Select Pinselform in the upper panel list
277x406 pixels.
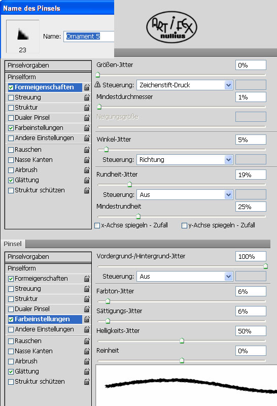(48, 77)
